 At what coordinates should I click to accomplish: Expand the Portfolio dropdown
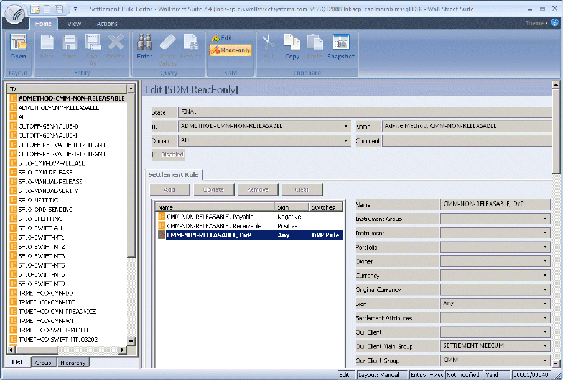point(545,247)
